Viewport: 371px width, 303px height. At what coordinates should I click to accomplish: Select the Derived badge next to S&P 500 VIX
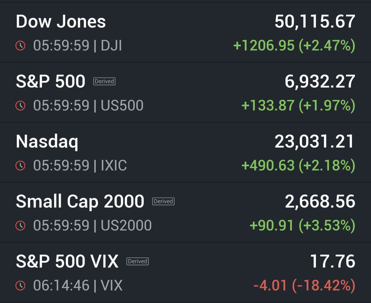point(138,261)
